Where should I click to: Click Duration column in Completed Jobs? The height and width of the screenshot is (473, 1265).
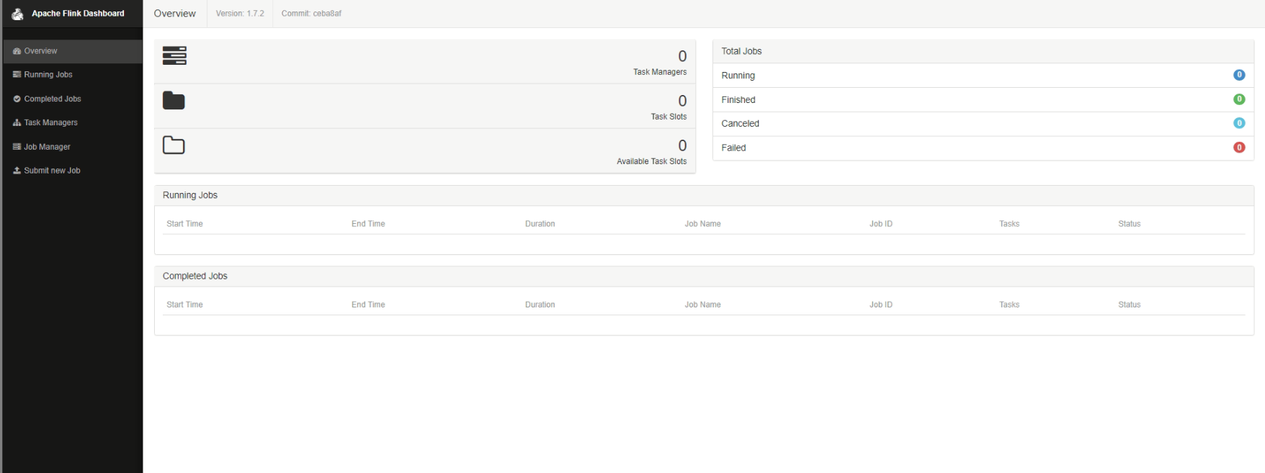pyautogui.click(x=540, y=305)
